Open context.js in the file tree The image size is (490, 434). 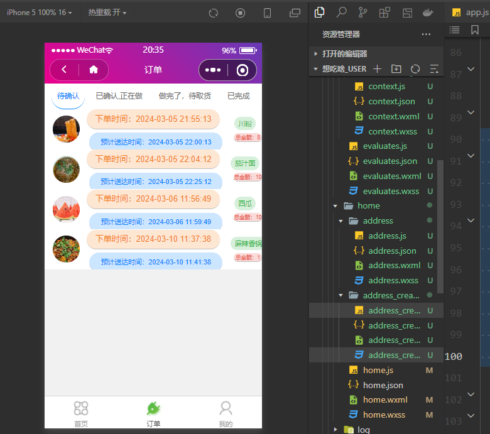click(386, 87)
